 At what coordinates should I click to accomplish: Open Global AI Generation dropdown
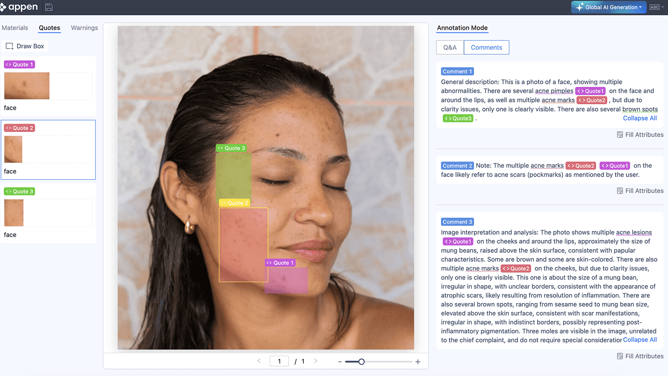(x=609, y=7)
